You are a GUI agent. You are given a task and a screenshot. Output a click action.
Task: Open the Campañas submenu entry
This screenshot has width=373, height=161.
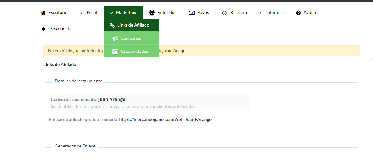tap(131, 38)
